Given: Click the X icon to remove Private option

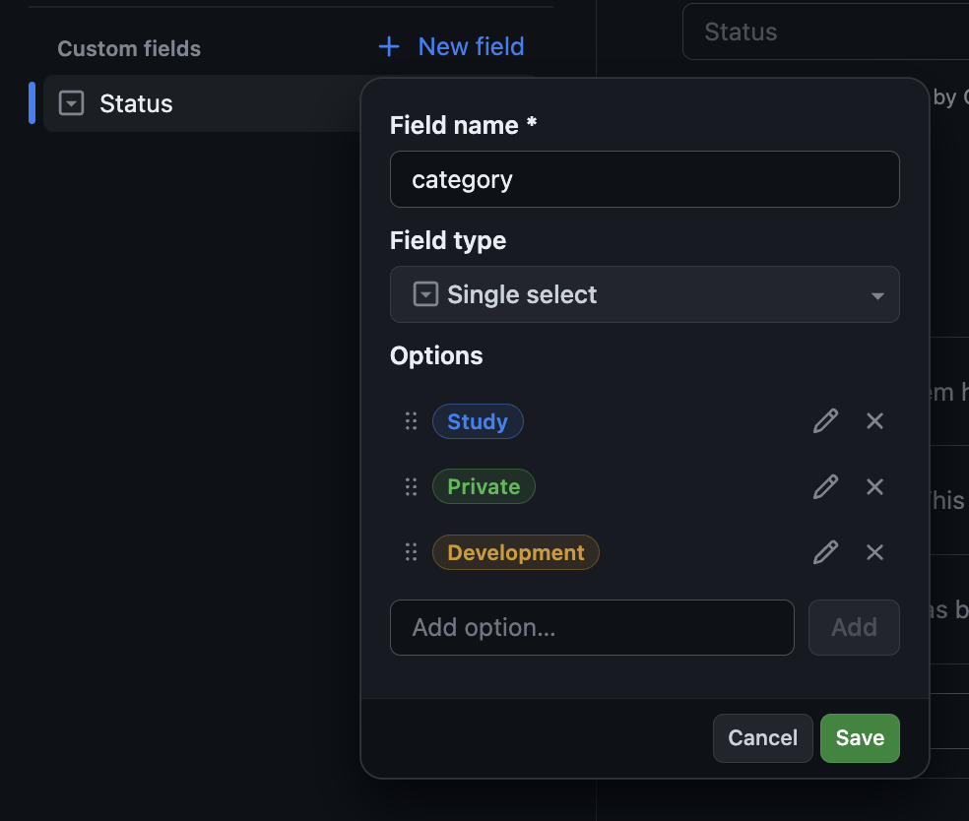Looking at the screenshot, I should 874,486.
